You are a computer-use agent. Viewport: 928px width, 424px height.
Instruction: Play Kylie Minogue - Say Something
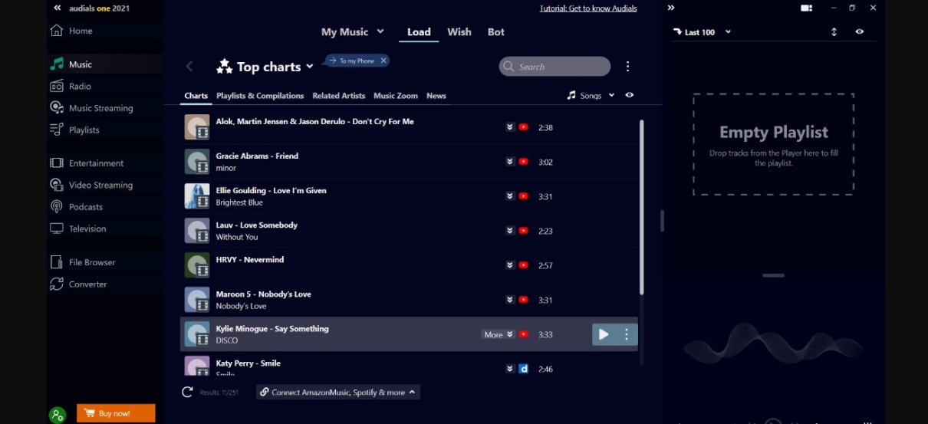604,334
